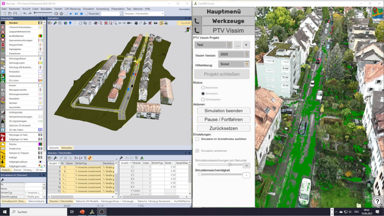Open the Netzeditor layout selection dropdown
The width and height of the screenshot is (384, 216).
[x=50, y=23]
